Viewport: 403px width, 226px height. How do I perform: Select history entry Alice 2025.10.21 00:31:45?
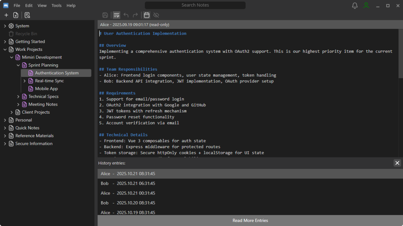[250, 193]
